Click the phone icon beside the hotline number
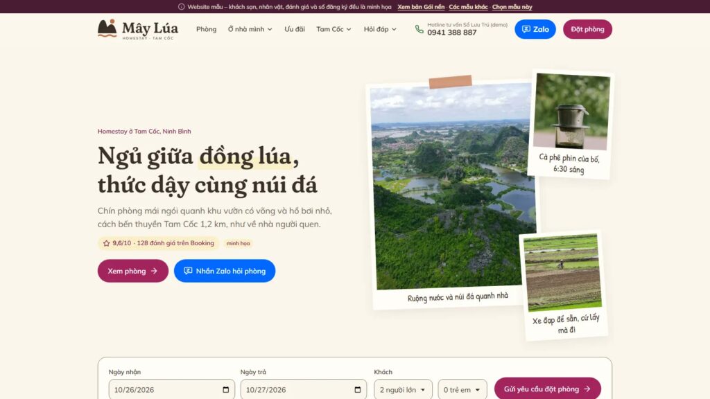Viewport: 710px width, 399px height. tap(419, 29)
